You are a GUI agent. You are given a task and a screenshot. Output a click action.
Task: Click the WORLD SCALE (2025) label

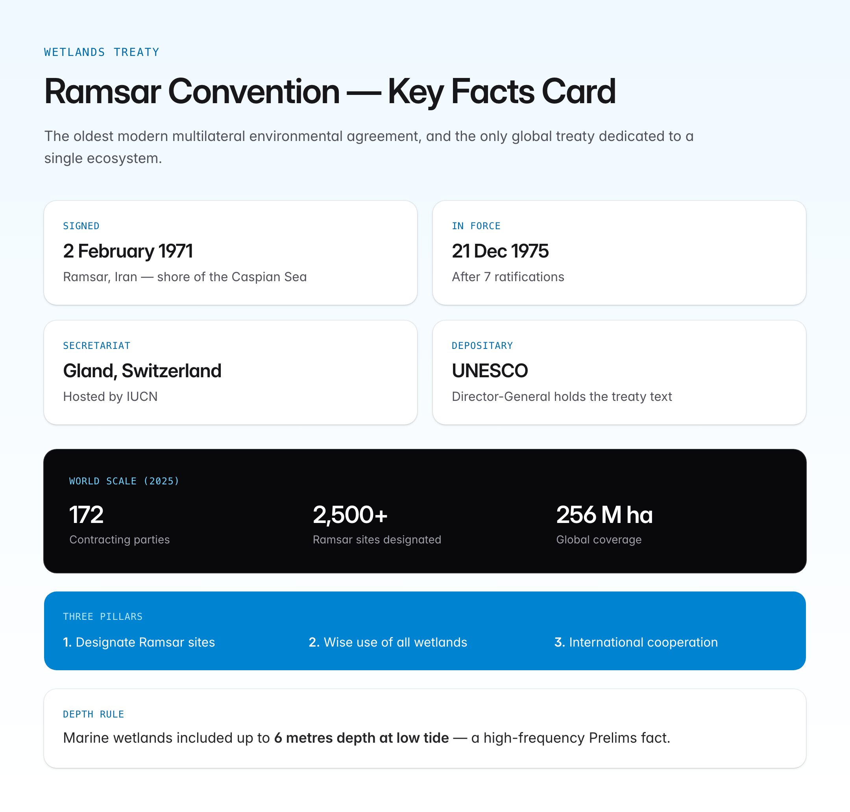click(x=124, y=481)
